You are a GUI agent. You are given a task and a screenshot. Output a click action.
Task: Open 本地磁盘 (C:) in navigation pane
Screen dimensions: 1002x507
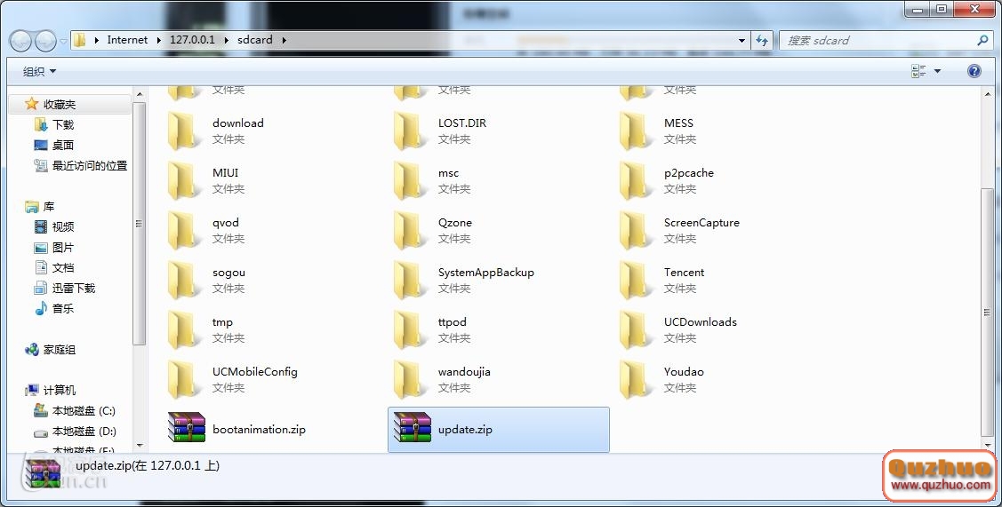(x=84, y=410)
